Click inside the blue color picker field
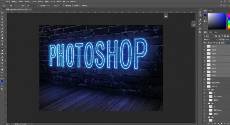 217,21
